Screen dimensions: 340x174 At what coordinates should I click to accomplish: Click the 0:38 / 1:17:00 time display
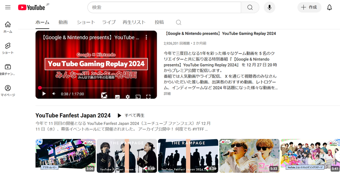pyautogui.click(x=73, y=94)
